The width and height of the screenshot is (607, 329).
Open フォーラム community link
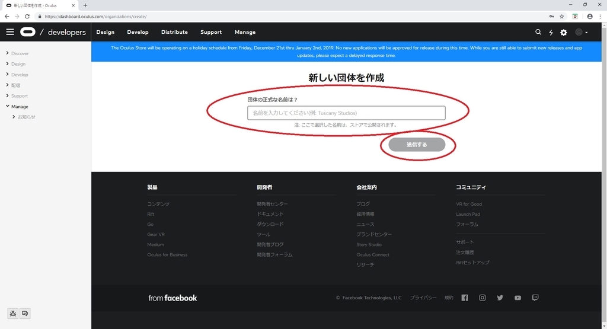[x=467, y=224]
